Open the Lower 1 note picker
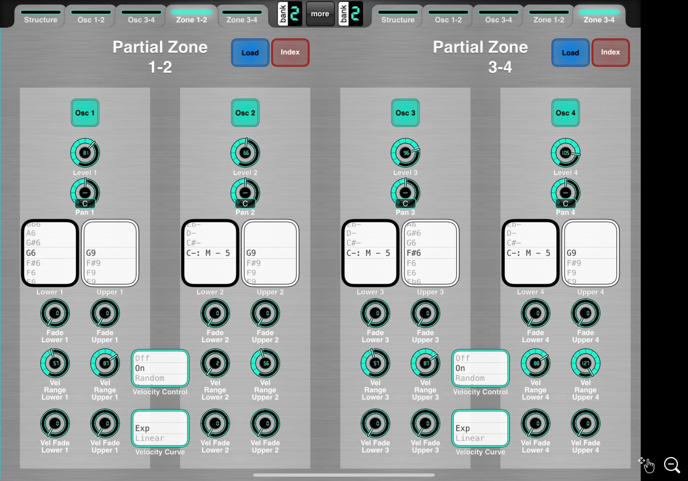Viewport: 688px width, 481px height. 50,253
